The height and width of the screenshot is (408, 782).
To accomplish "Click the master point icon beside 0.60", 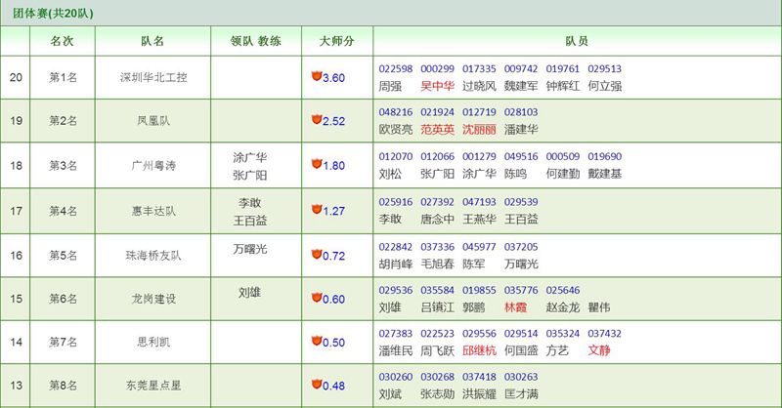I will pyautogui.click(x=316, y=298).
